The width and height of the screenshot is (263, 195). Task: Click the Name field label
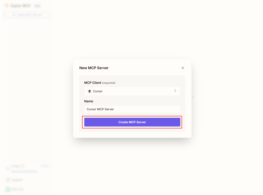[x=89, y=101]
